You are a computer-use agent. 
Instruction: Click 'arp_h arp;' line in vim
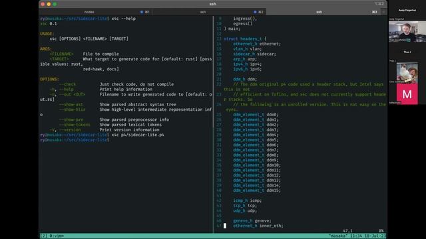click(x=245, y=59)
